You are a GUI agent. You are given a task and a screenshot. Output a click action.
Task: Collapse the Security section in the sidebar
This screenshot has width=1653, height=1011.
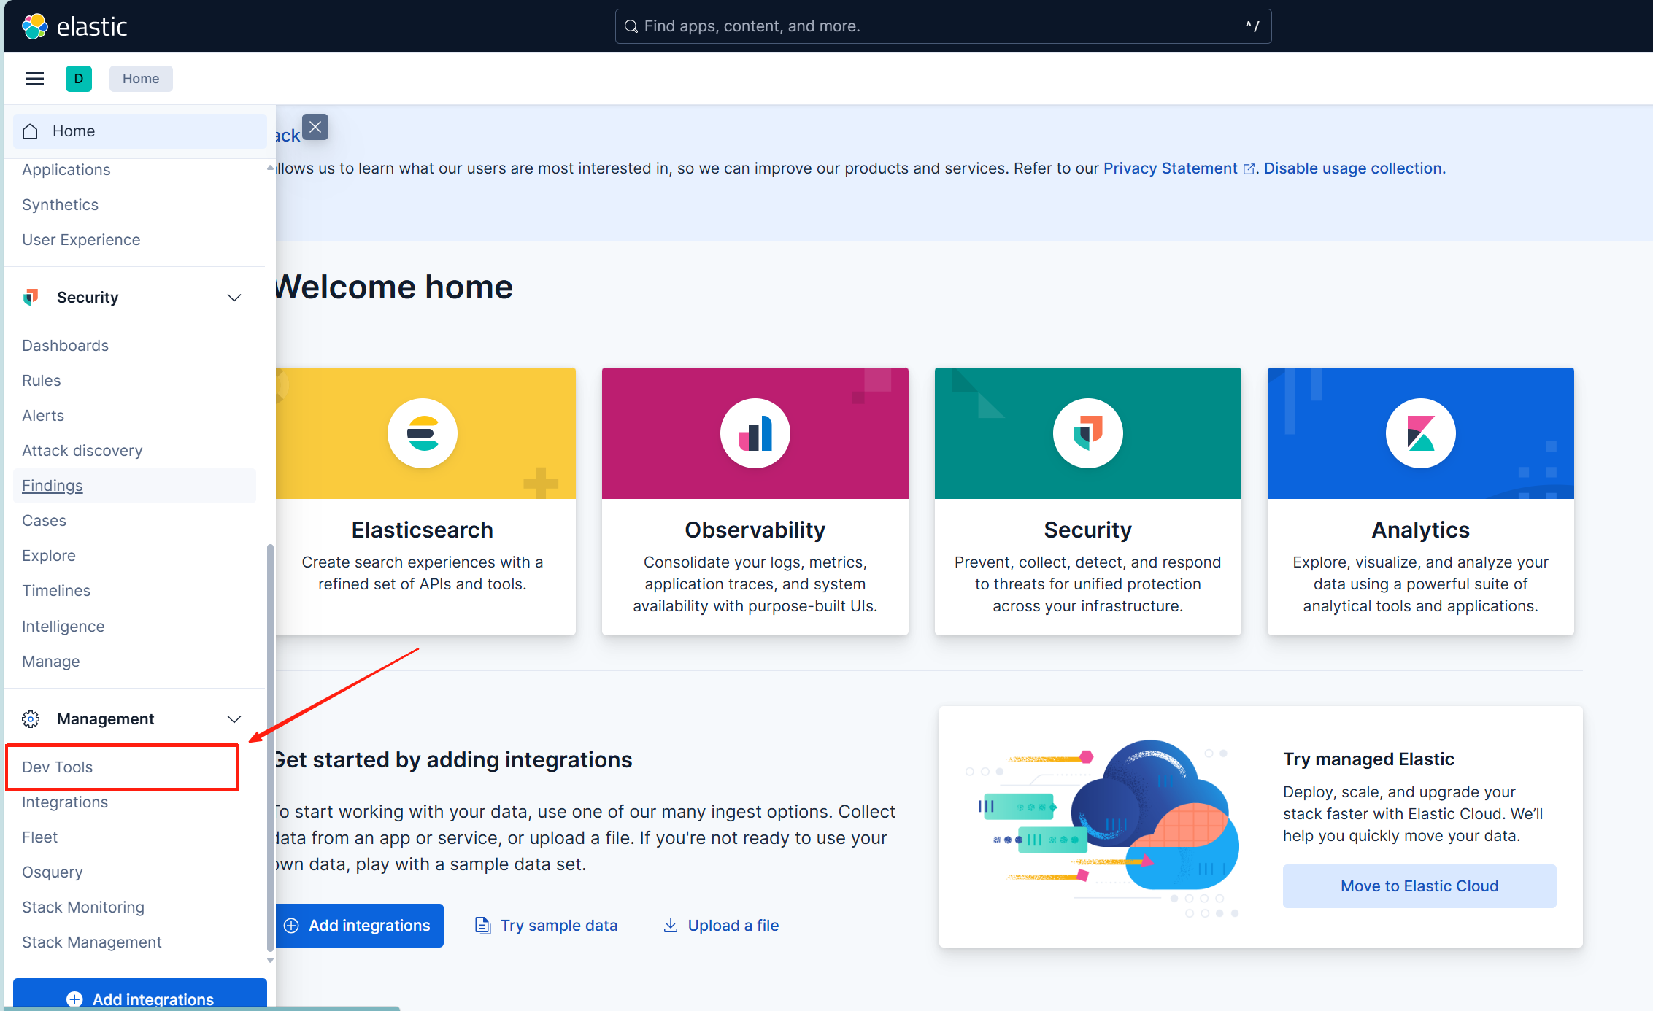point(234,298)
